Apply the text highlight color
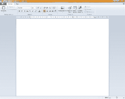This screenshot has width=125, height=99. 36,11
